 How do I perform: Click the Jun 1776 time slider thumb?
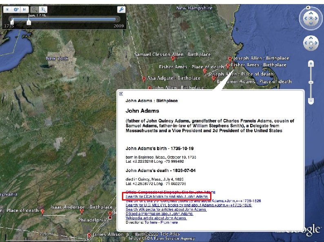coord(29,22)
